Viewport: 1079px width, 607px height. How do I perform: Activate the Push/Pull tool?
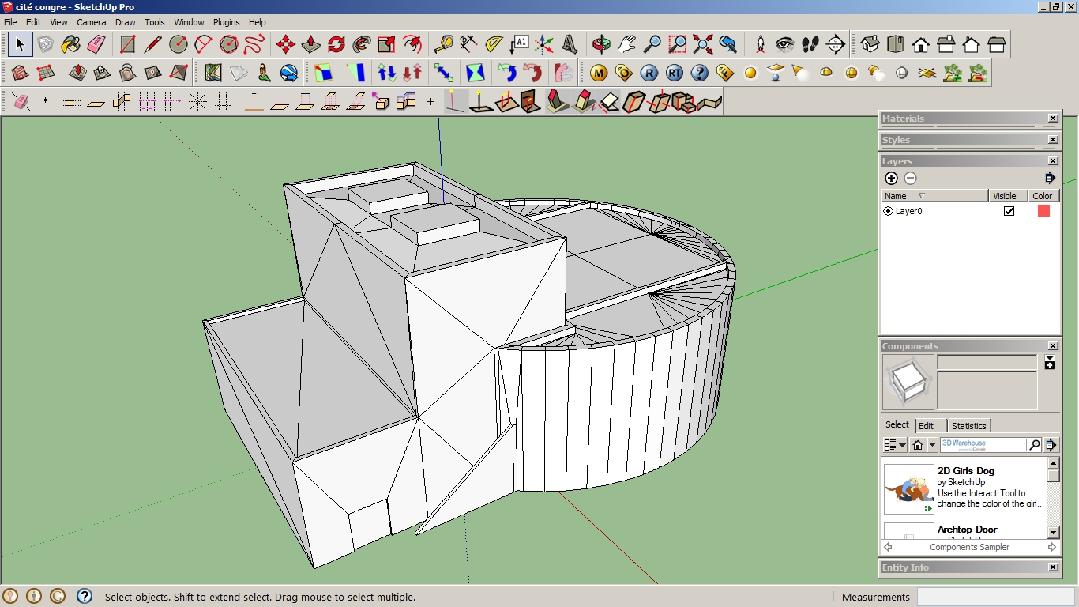click(311, 44)
